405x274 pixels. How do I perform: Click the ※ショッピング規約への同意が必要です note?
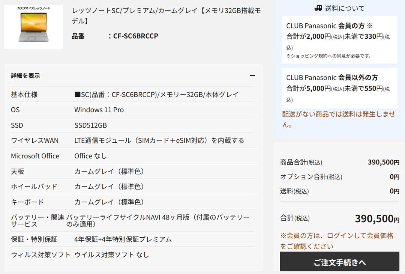tap(328, 56)
